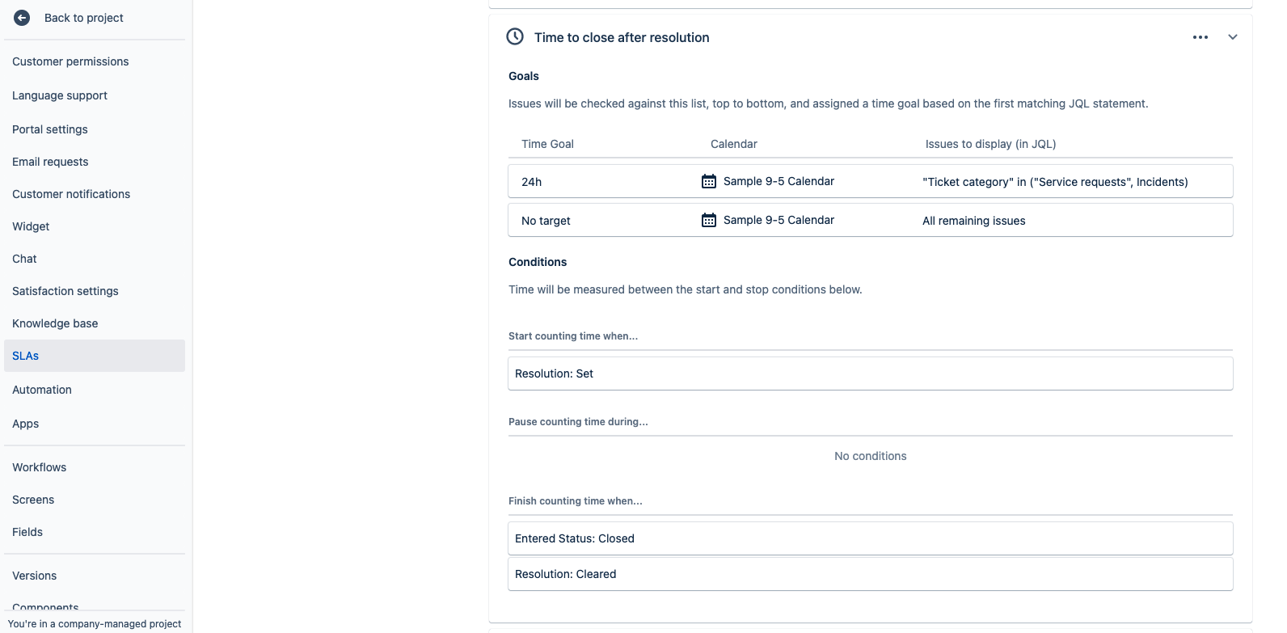Select the 24h time goal row
Image resolution: width=1287 pixels, height=633 pixels.
tap(532, 182)
